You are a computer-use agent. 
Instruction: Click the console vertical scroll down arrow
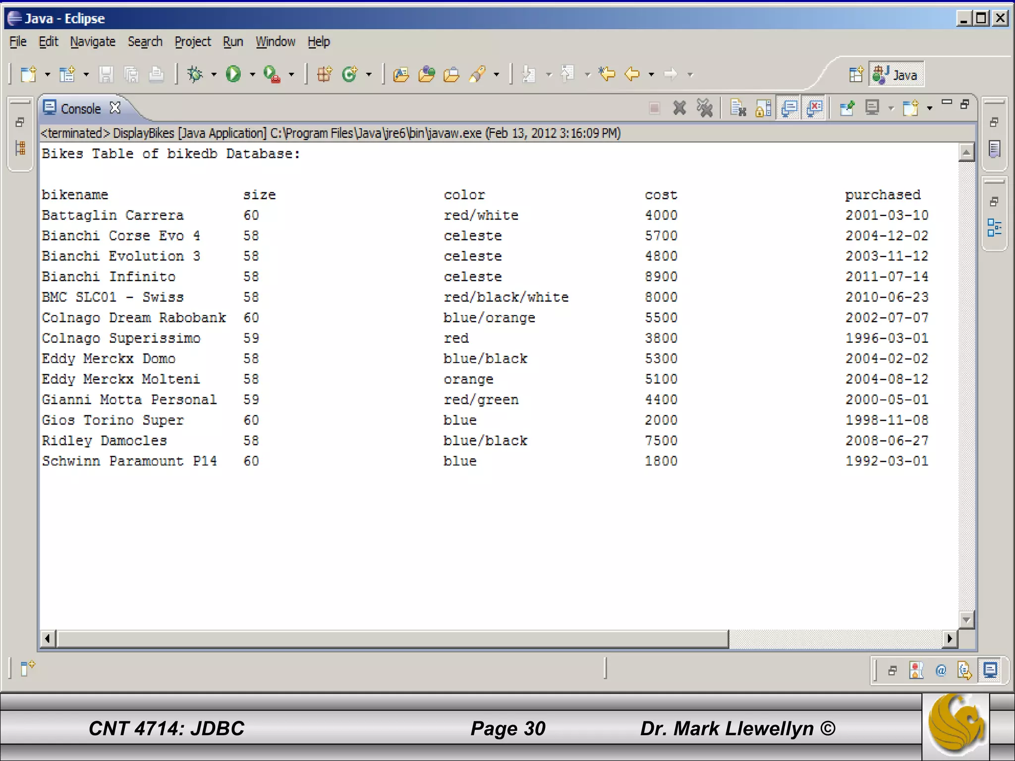coord(966,619)
